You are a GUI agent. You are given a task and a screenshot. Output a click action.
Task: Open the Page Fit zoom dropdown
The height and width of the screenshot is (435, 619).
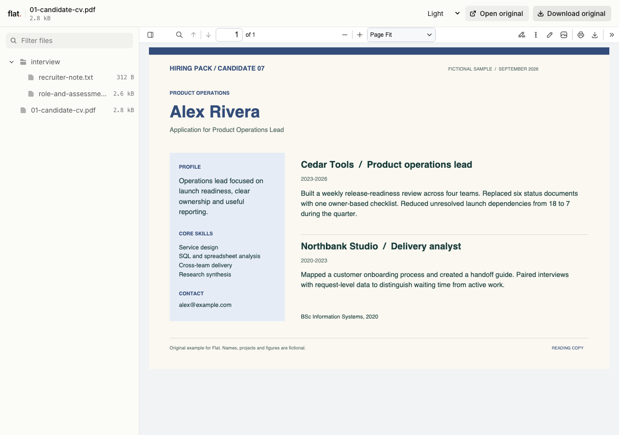pyautogui.click(x=401, y=35)
